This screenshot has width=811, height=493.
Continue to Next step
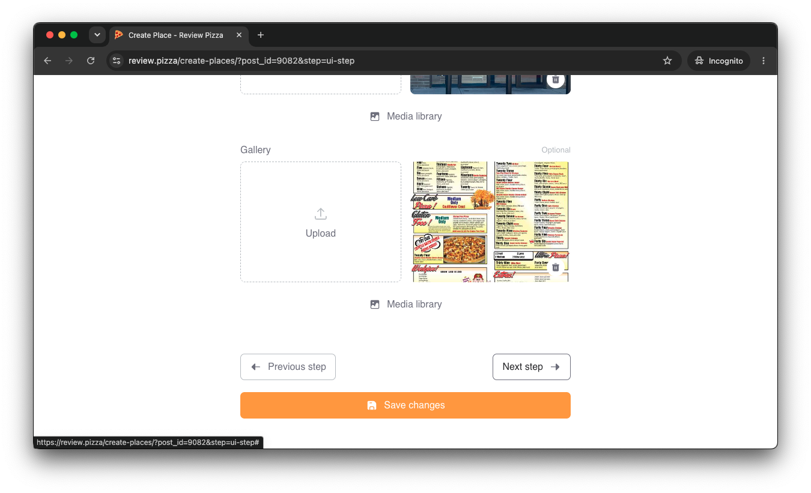click(x=531, y=367)
